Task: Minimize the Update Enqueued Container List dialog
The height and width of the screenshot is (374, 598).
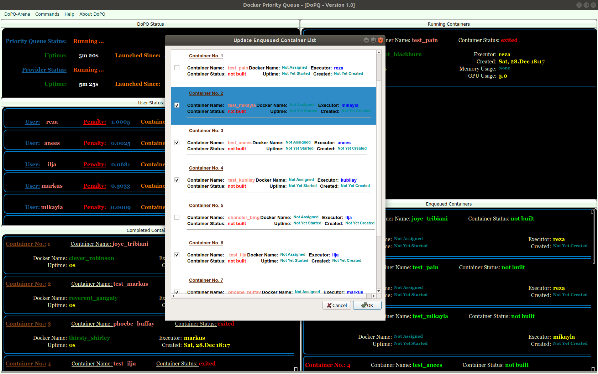Action: pyautogui.click(x=366, y=40)
